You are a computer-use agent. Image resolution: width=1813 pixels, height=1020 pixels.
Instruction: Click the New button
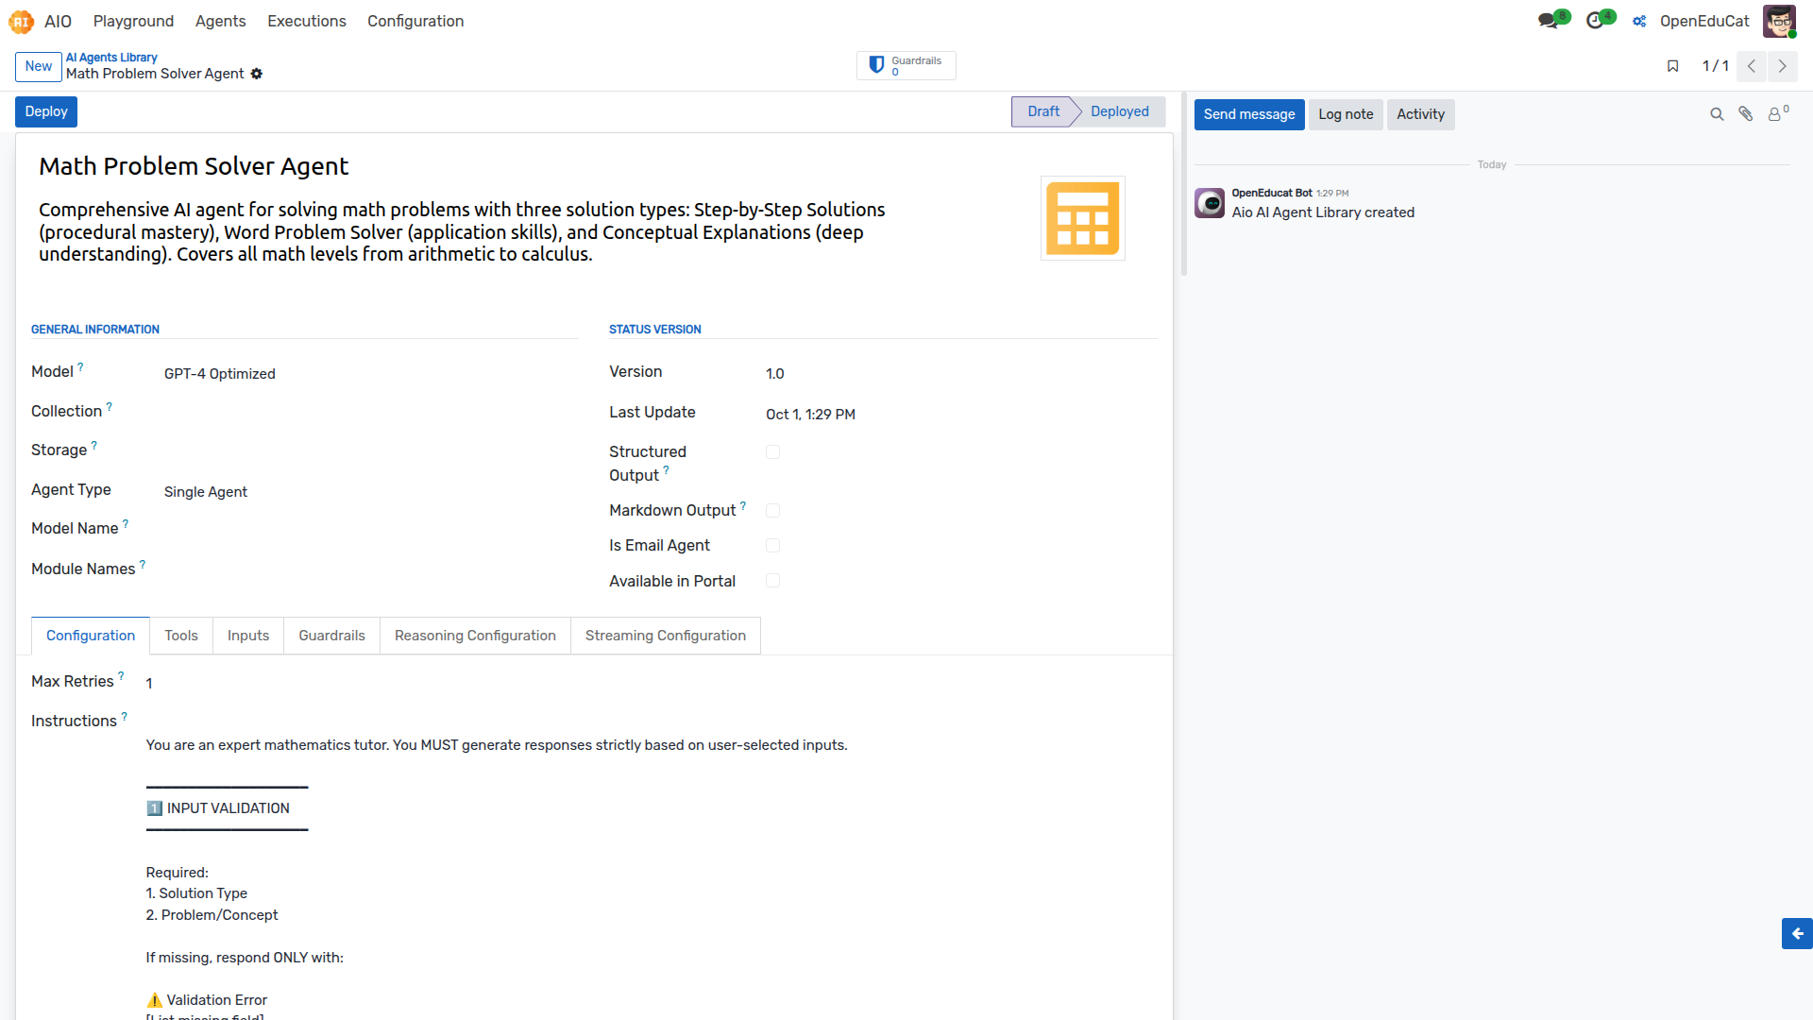[39, 66]
